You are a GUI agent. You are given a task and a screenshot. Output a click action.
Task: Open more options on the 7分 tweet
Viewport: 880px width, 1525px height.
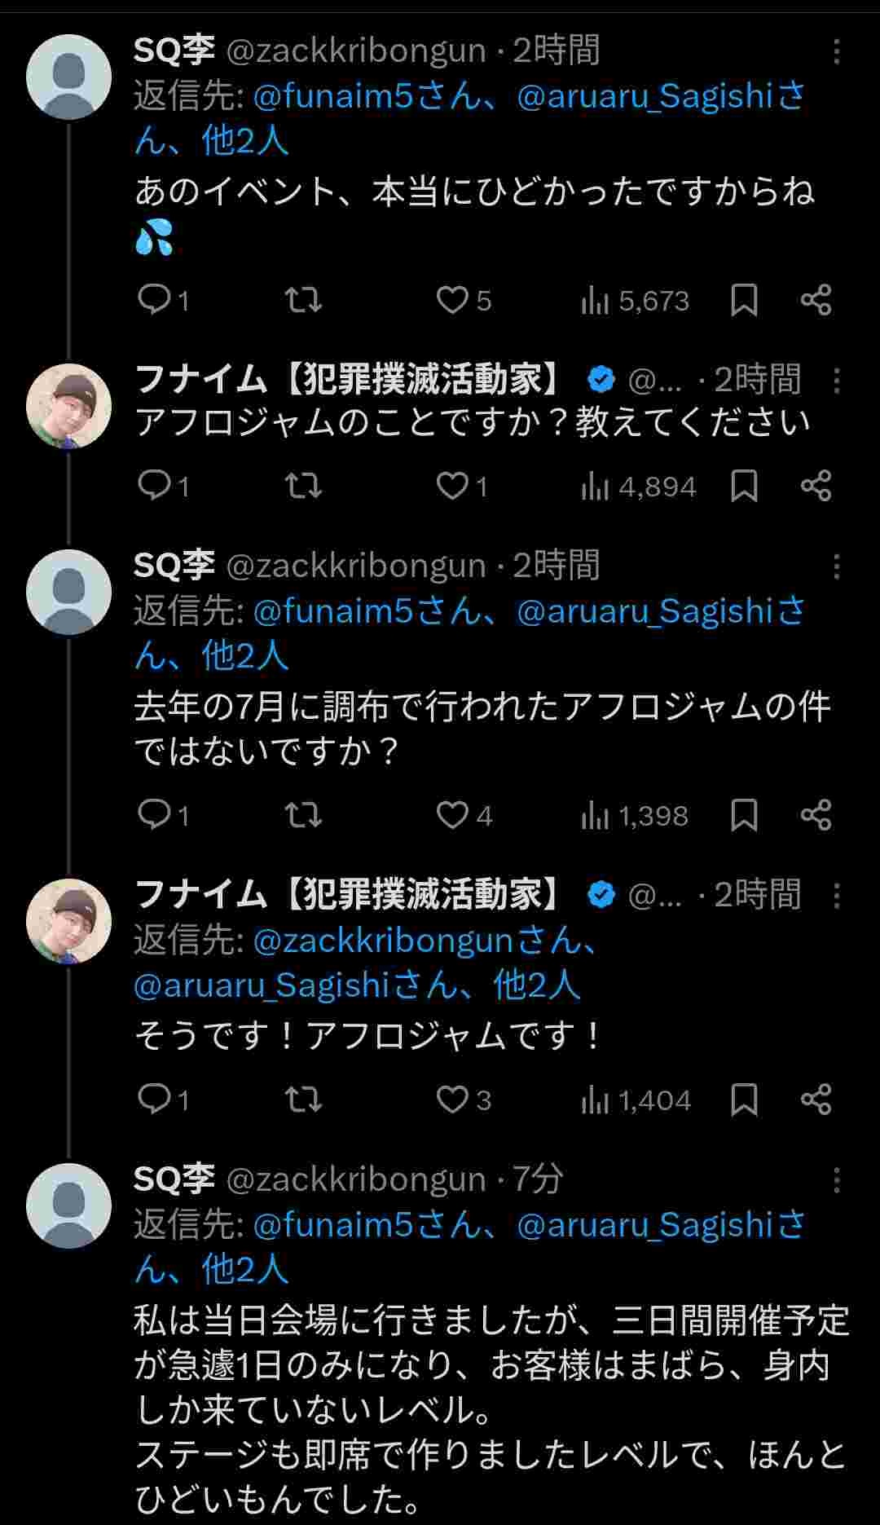[836, 1180]
